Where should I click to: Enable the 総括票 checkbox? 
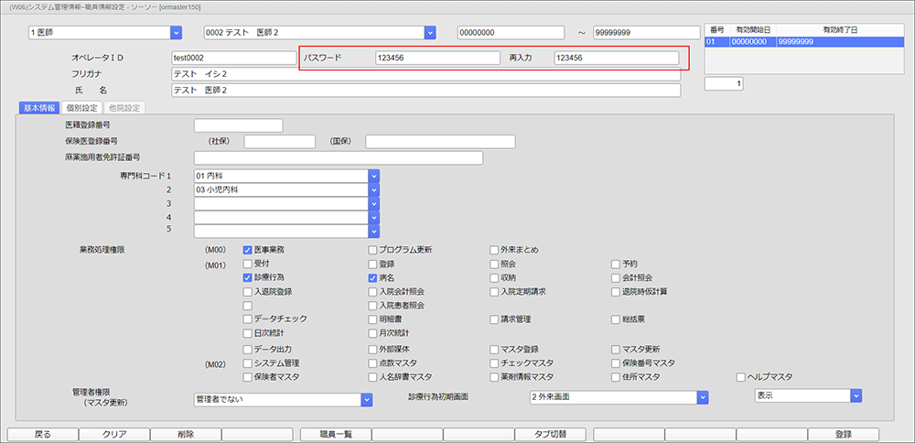[616, 319]
